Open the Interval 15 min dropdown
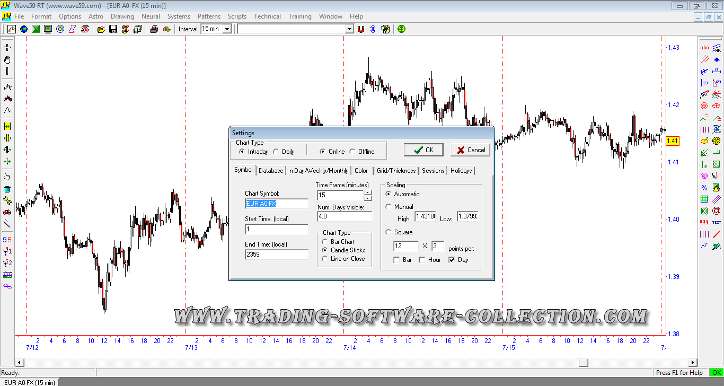 pyautogui.click(x=227, y=29)
